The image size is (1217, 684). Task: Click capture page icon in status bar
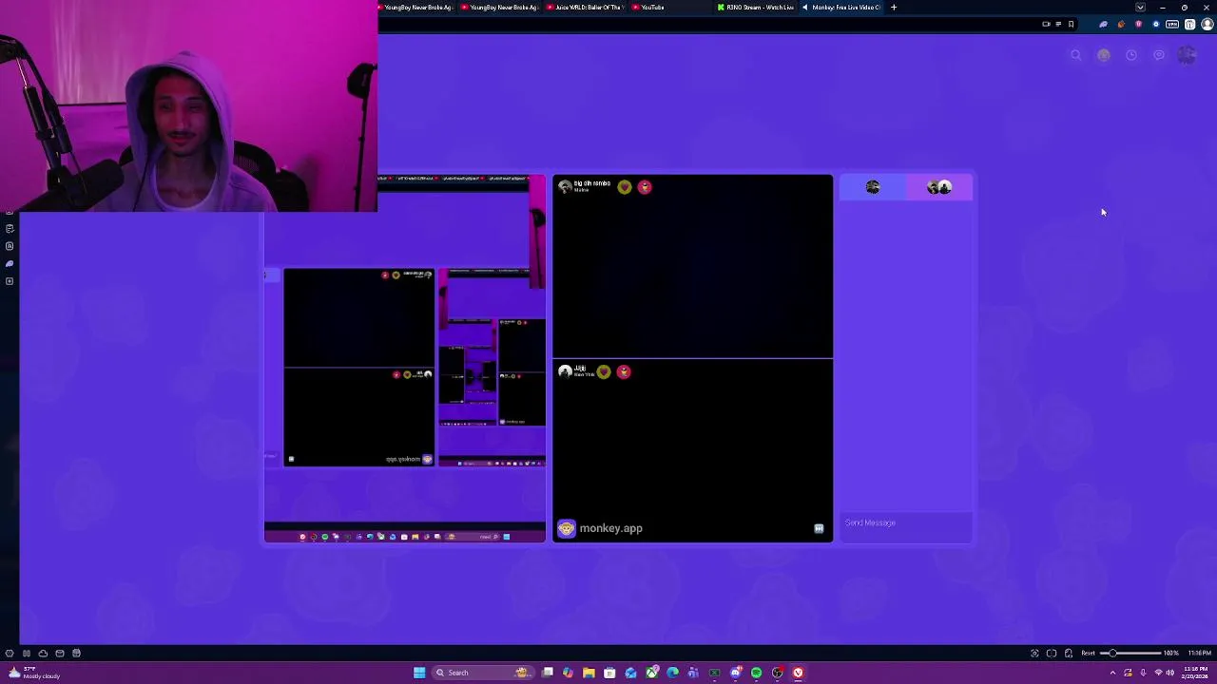point(1034,654)
